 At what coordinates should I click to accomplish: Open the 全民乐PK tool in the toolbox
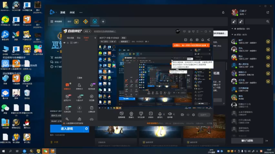point(67,98)
